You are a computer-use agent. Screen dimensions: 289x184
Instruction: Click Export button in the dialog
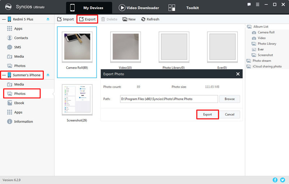coord(207,114)
